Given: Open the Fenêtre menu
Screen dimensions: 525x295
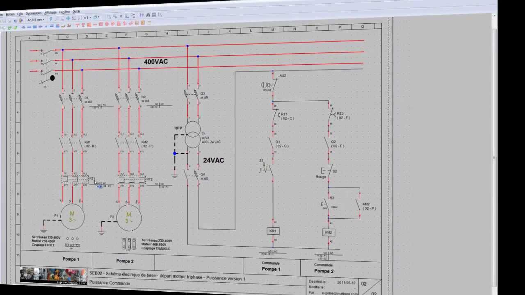Looking at the screenshot, I should click(64, 12).
